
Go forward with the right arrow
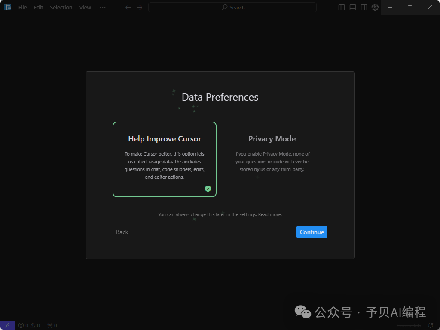click(140, 8)
